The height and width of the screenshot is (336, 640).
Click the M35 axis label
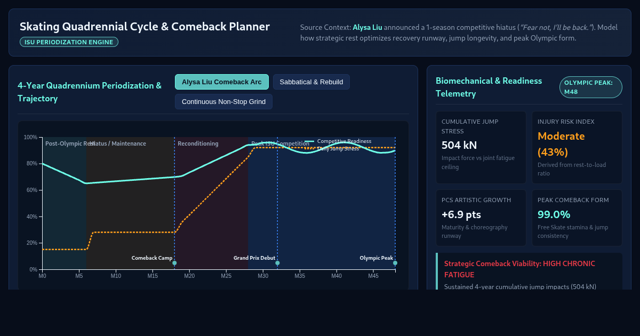[300, 276]
